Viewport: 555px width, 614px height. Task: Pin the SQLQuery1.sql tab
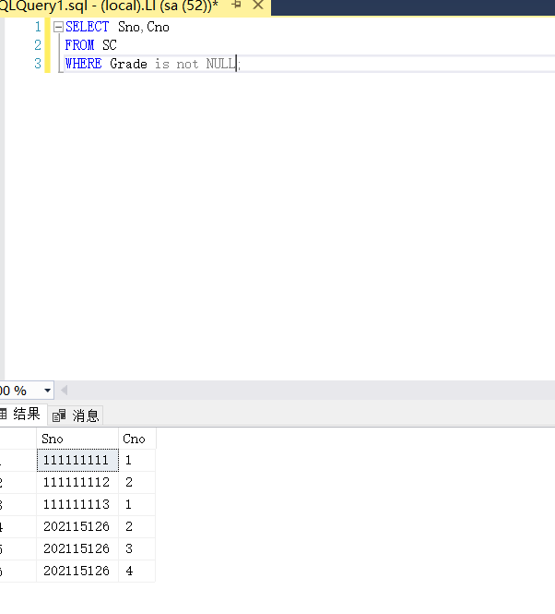[236, 6]
